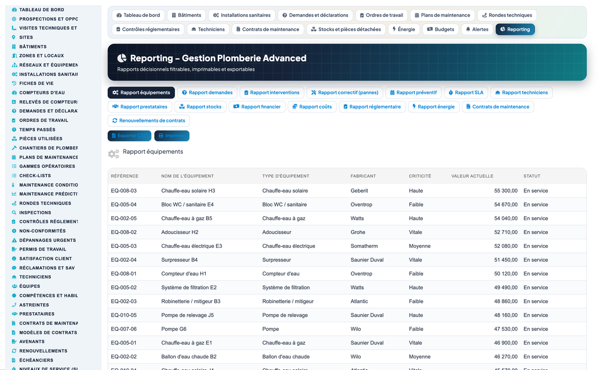Click the Maintenance conditionnelle thermometer icon
598x370 pixels.
[x=14, y=185]
